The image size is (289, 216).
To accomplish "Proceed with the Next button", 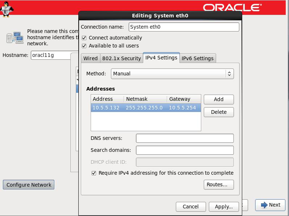I will click(271, 205).
